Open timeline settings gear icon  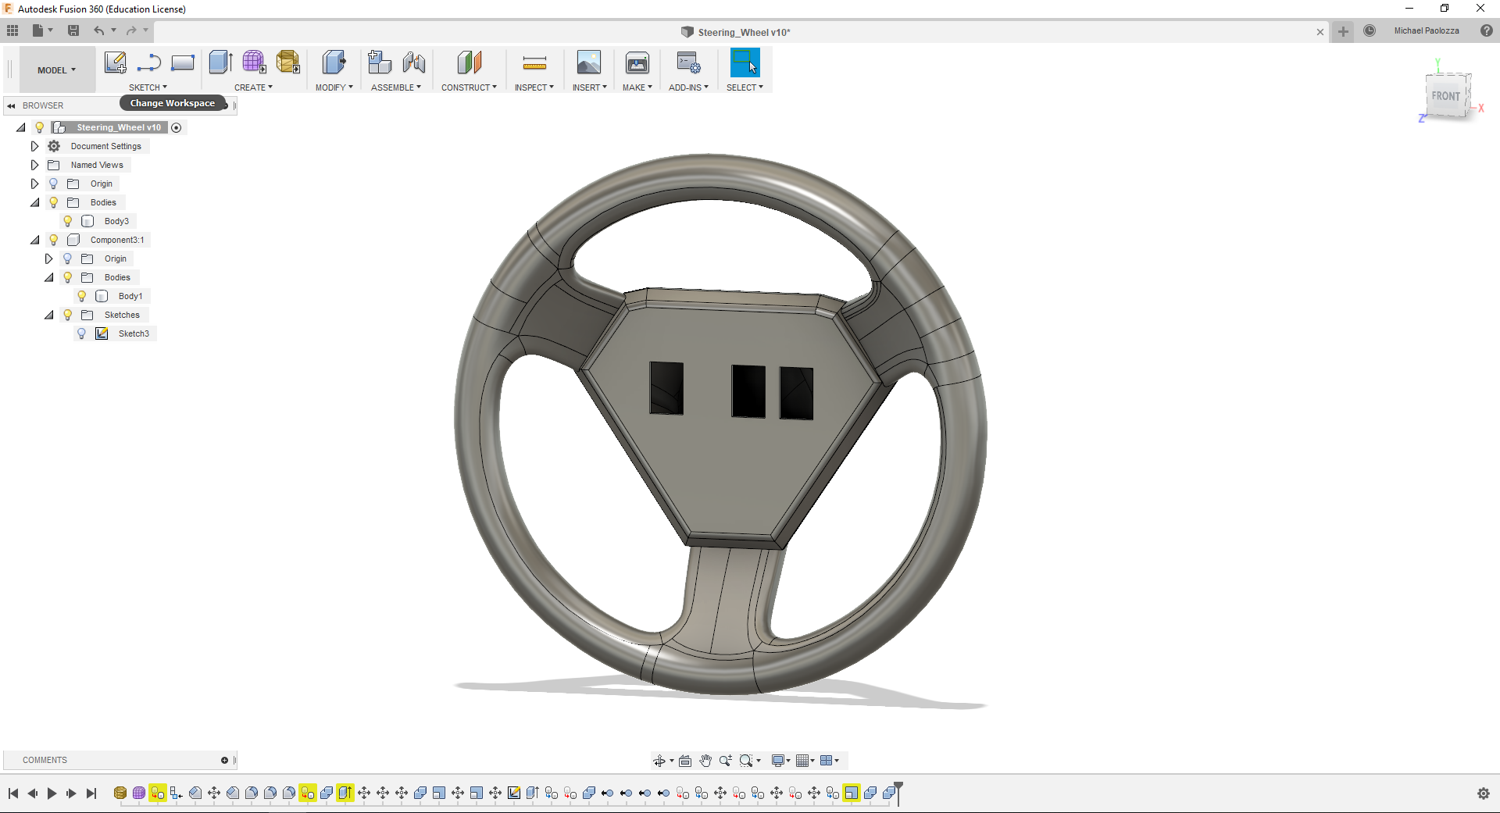click(1484, 793)
